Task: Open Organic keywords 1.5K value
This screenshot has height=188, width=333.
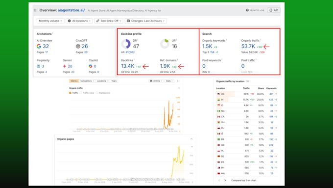Action: click(x=207, y=46)
